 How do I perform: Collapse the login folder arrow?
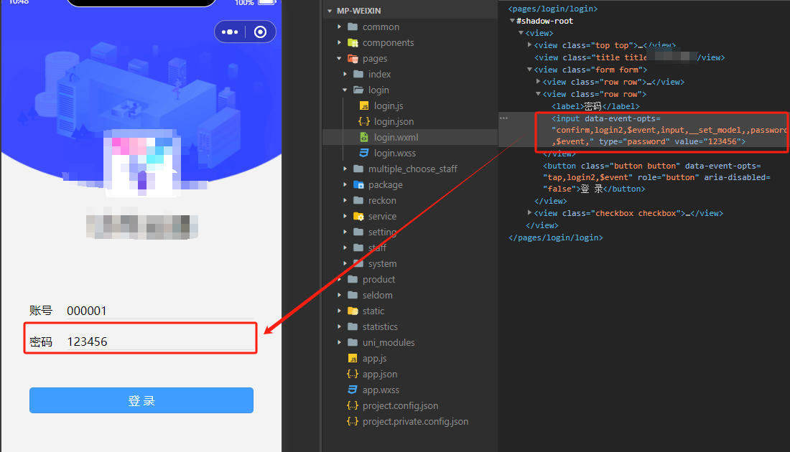345,90
